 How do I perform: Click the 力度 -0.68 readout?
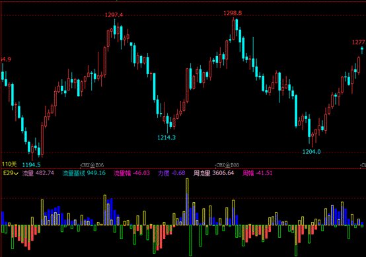pos(172,173)
